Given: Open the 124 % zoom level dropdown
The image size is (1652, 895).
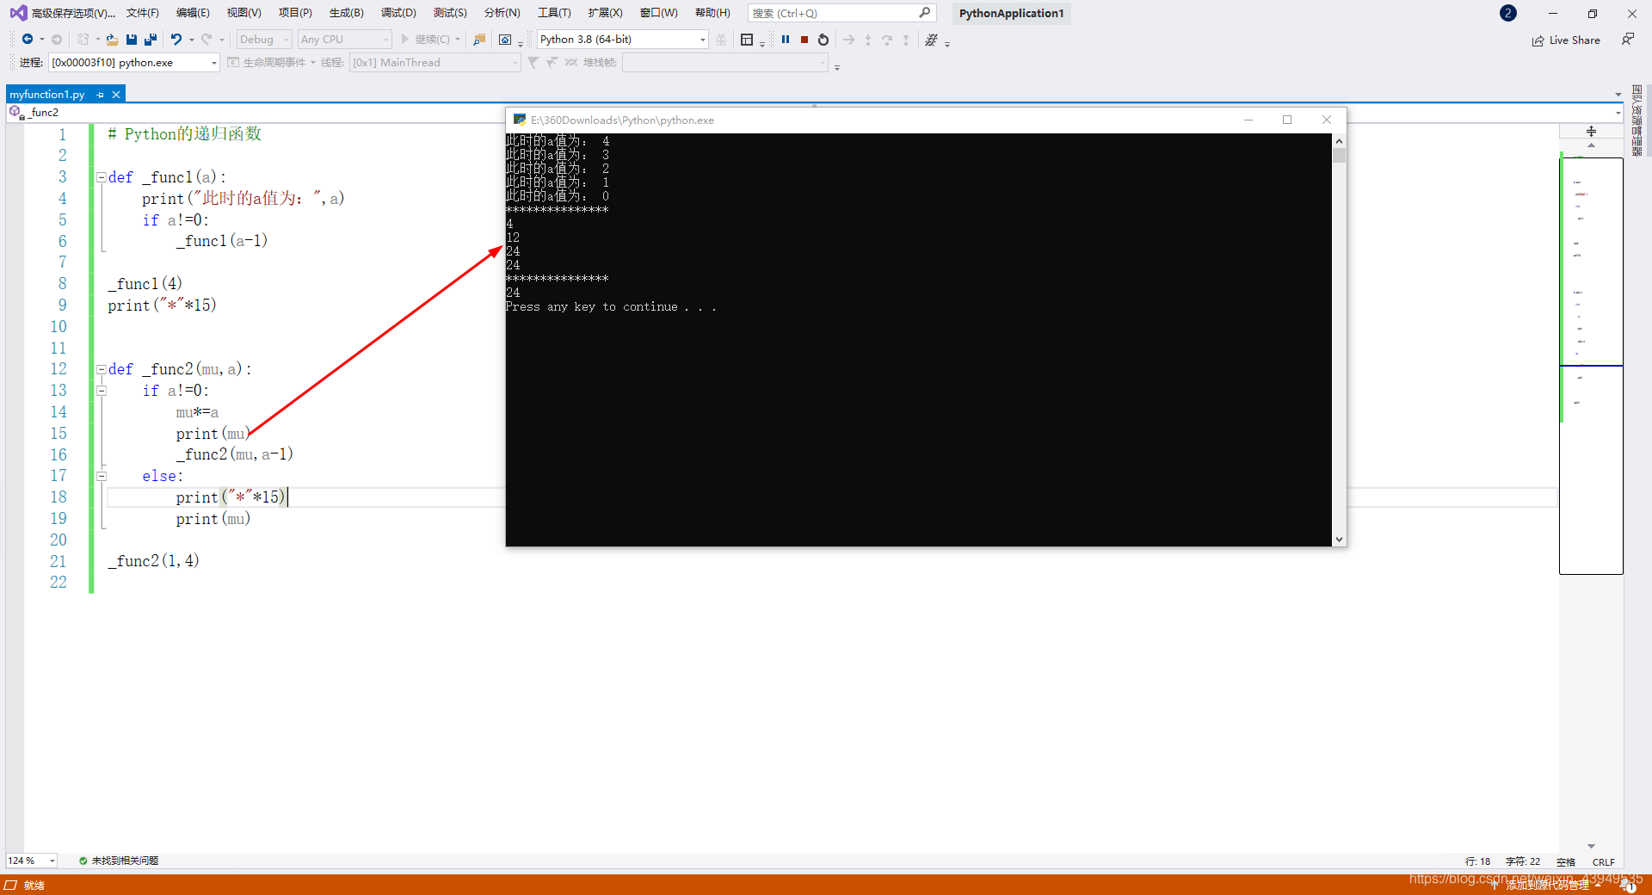Looking at the screenshot, I should [x=32, y=861].
